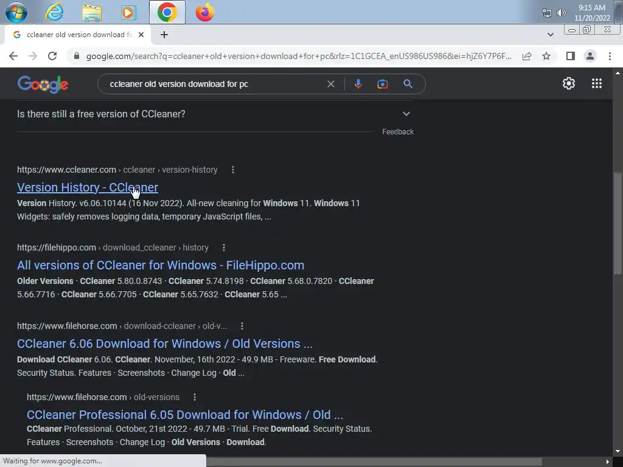Screen dimensions: 623x467
Task: Click the scroll down arrow
Action: coord(618,452)
